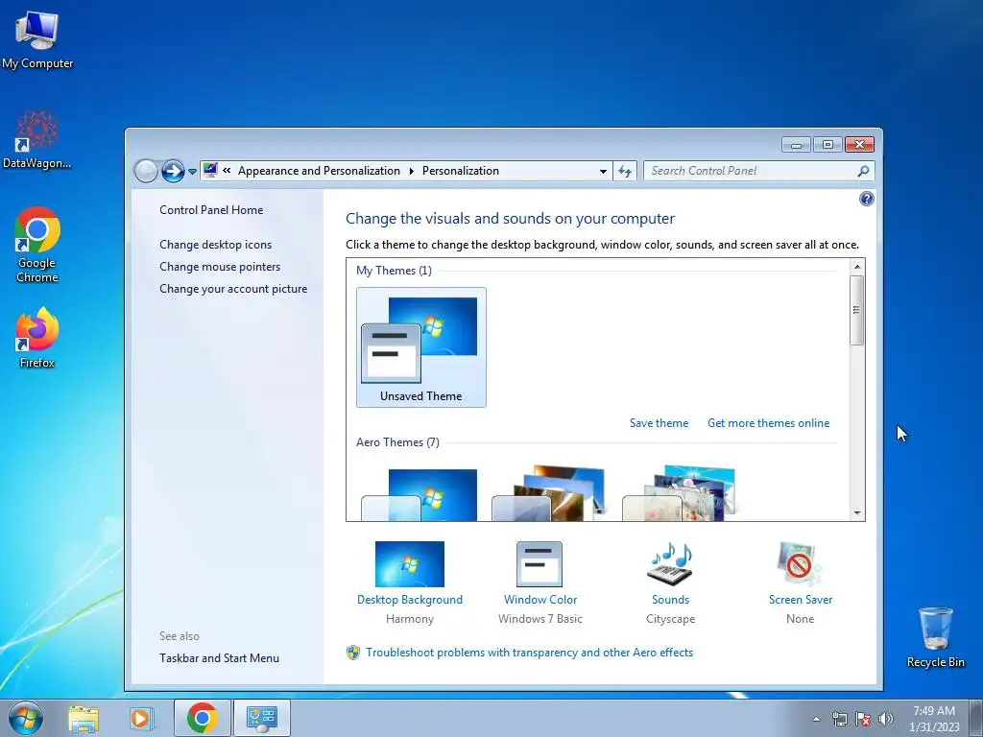Select the Unsaved Theme thumbnail

(421, 347)
